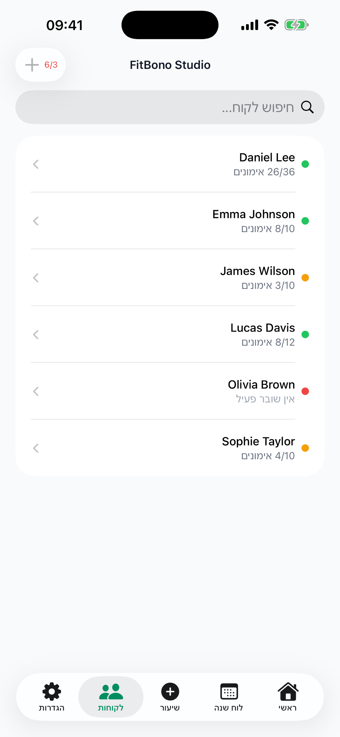This screenshot has width=340, height=737.
Task: Tap Olivia Brown red status dot
Action: coord(305,391)
